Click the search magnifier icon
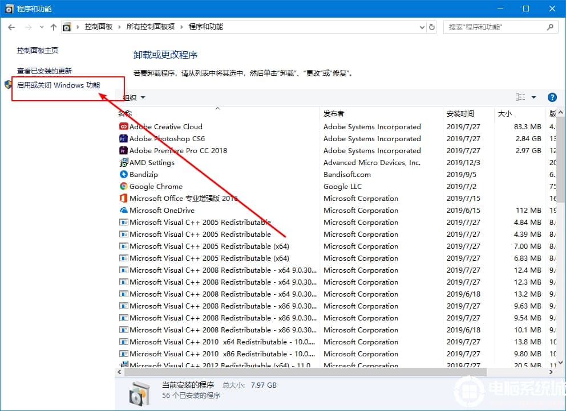This screenshot has height=411, width=566. [x=550, y=27]
